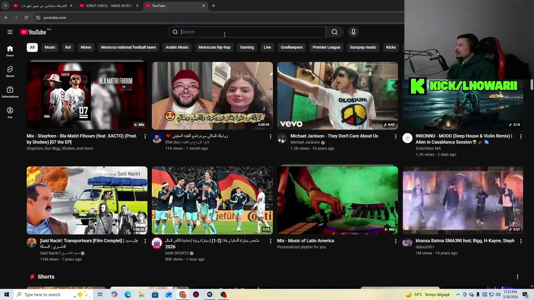This screenshot has width=534, height=300.
Task: Open the Said Naciri Transporteurs thumbnail
Action: [x=87, y=200]
